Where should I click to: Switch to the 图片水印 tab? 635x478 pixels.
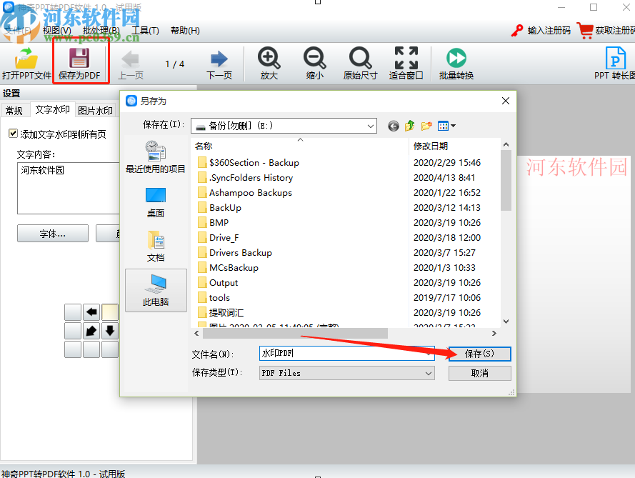click(x=96, y=110)
